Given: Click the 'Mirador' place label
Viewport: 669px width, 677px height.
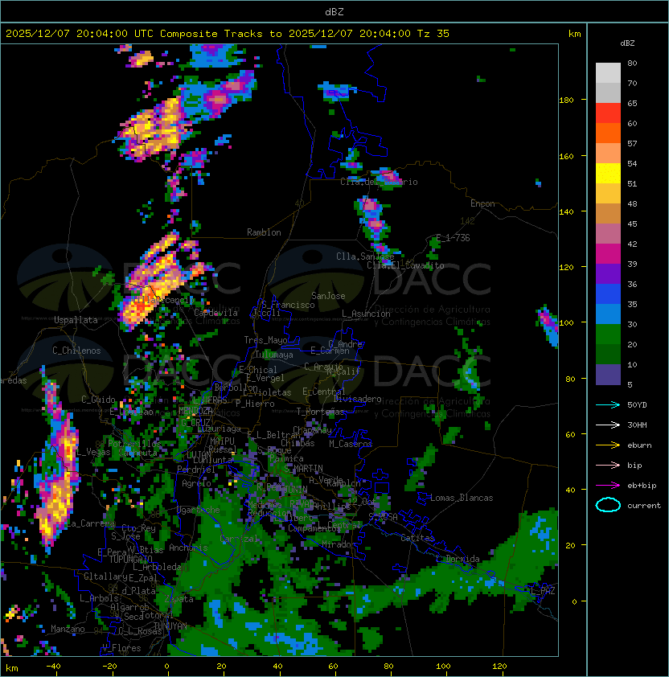Looking at the screenshot, I should (x=339, y=544).
